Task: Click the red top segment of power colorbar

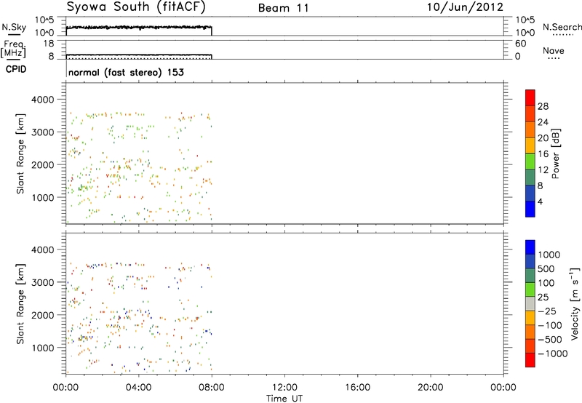Action: pos(530,97)
